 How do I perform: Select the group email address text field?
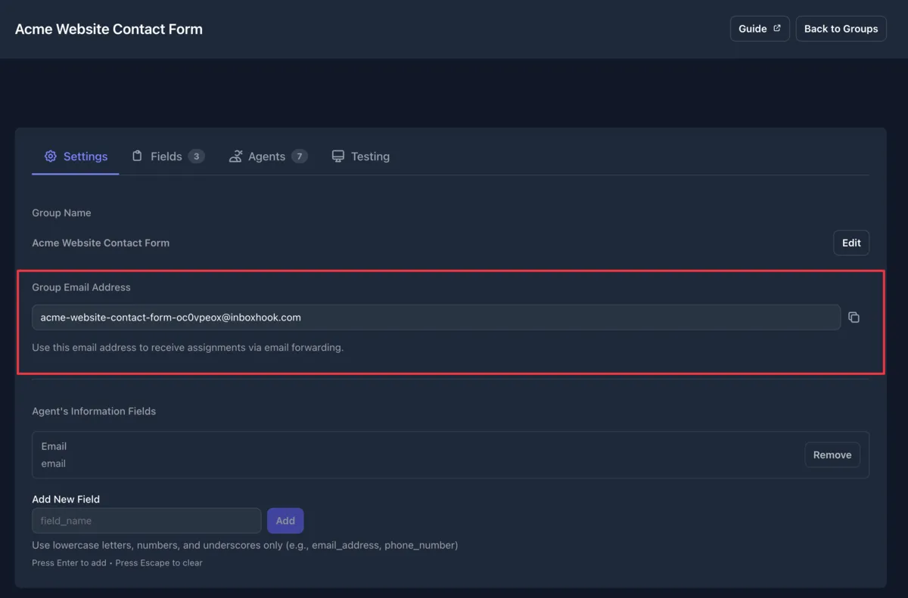pyautogui.click(x=435, y=318)
